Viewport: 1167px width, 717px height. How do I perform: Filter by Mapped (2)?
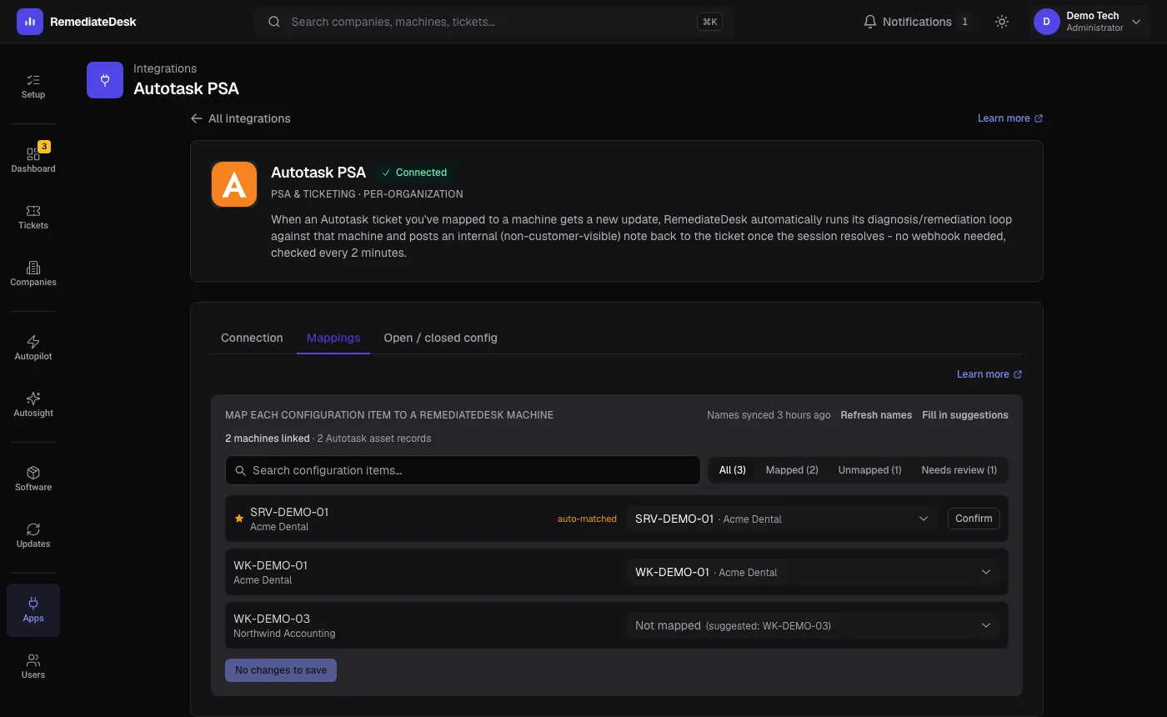click(x=792, y=470)
